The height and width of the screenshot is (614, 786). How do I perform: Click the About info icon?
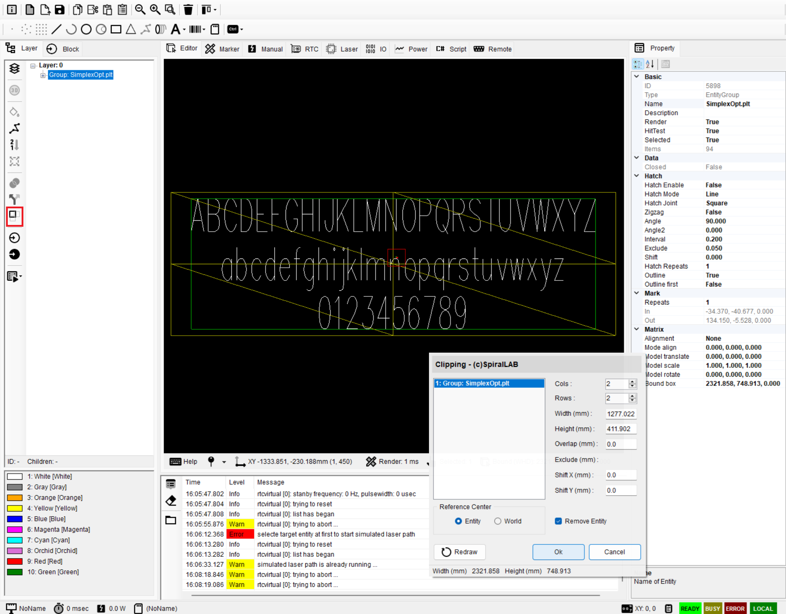pyautogui.click(x=12, y=10)
